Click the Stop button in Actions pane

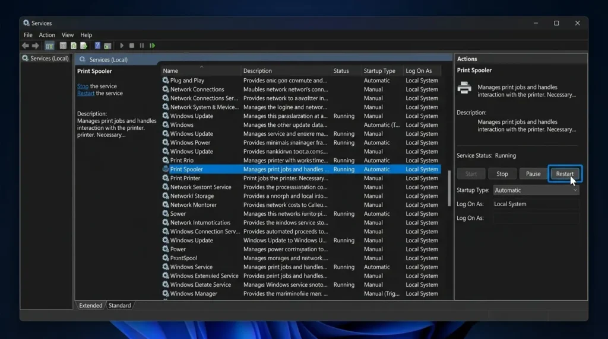(502, 174)
